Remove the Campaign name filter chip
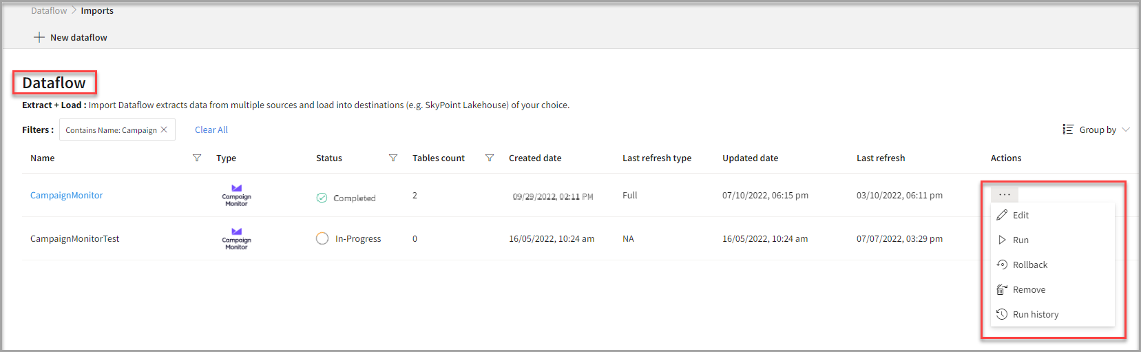Image resolution: width=1141 pixels, height=352 pixels. [x=164, y=130]
